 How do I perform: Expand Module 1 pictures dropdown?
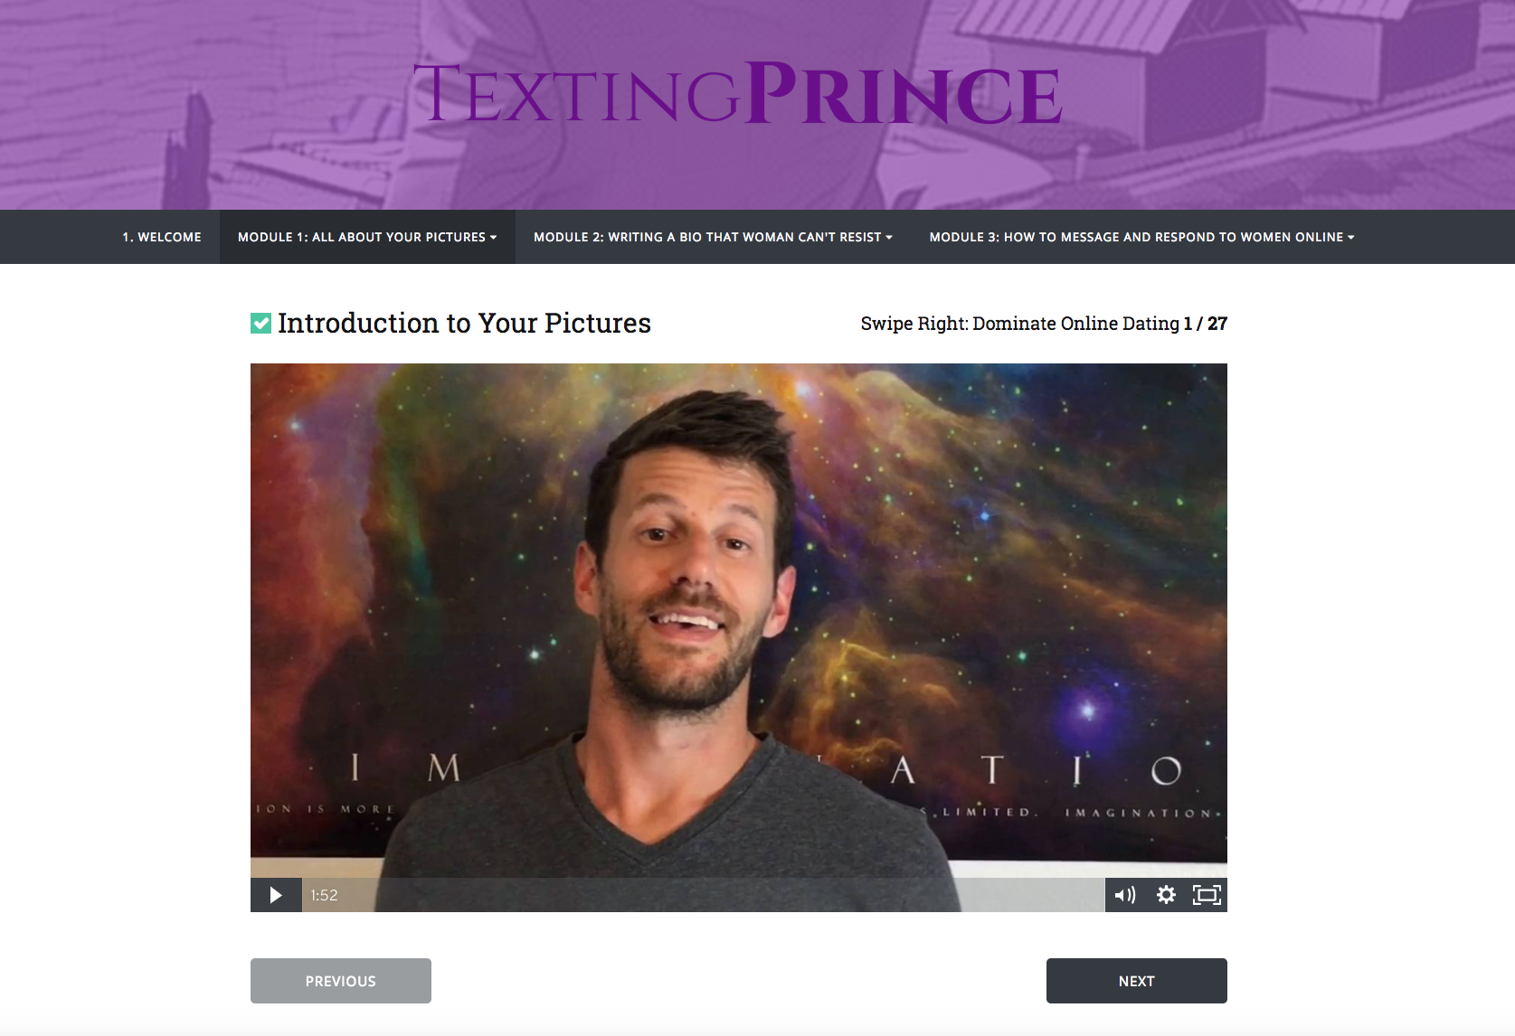click(x=367, y=237)
